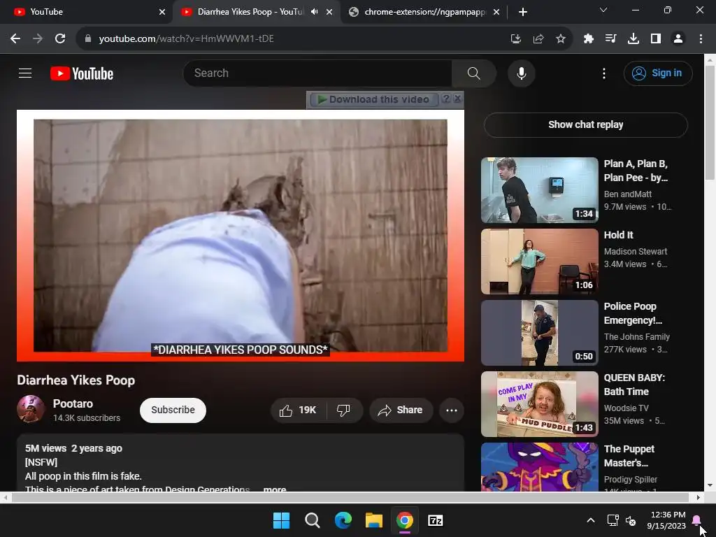Image resolution: width=716 pixels, height=537 pixels.
Task: Click the search magnifier button
Action: 473,73
